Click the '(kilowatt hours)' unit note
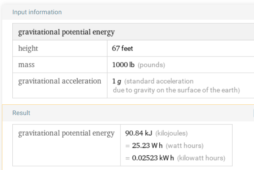Image resolution: width=254 pixels, height=170 pixels. (x=201, y=158)
